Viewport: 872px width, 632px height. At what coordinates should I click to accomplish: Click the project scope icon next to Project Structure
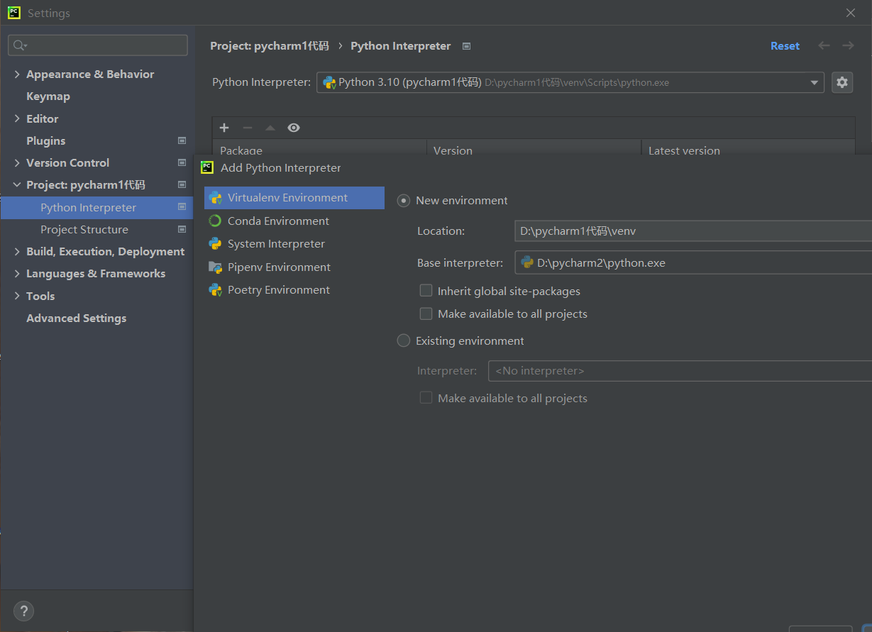pos(182,229)
